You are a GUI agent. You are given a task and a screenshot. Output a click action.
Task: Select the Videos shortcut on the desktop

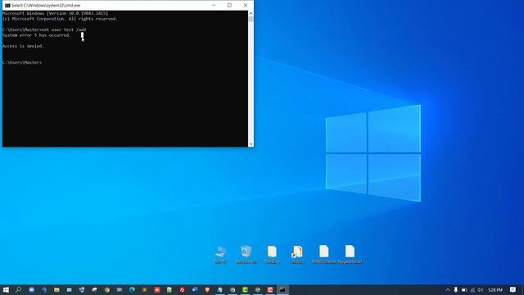(x=297, y=255)
